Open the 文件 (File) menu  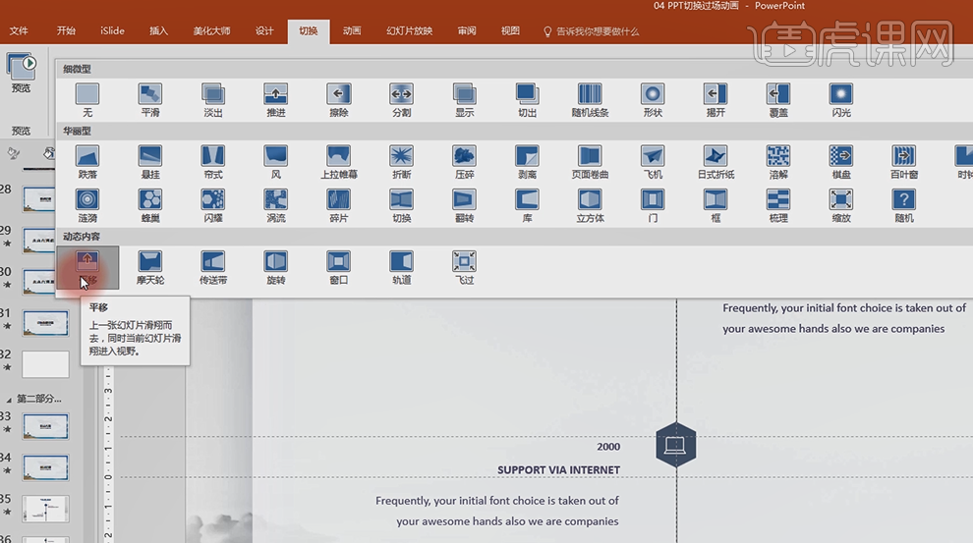(19, 31)
